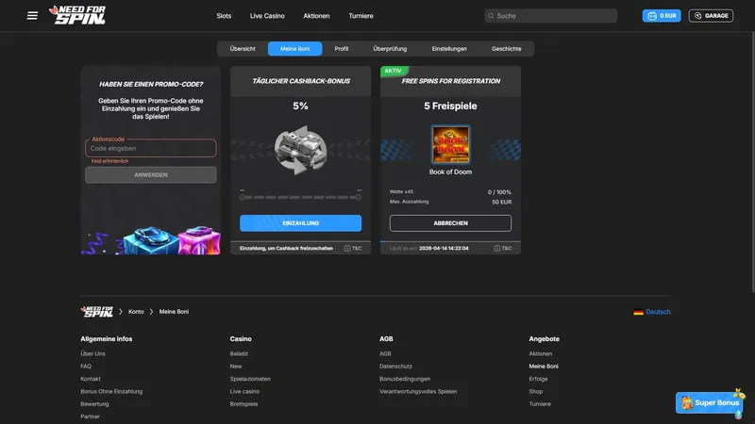Open the Slots menu
The height and width of the screenshot is (424, 755).
pyautogui.click(x=224, y=16)
